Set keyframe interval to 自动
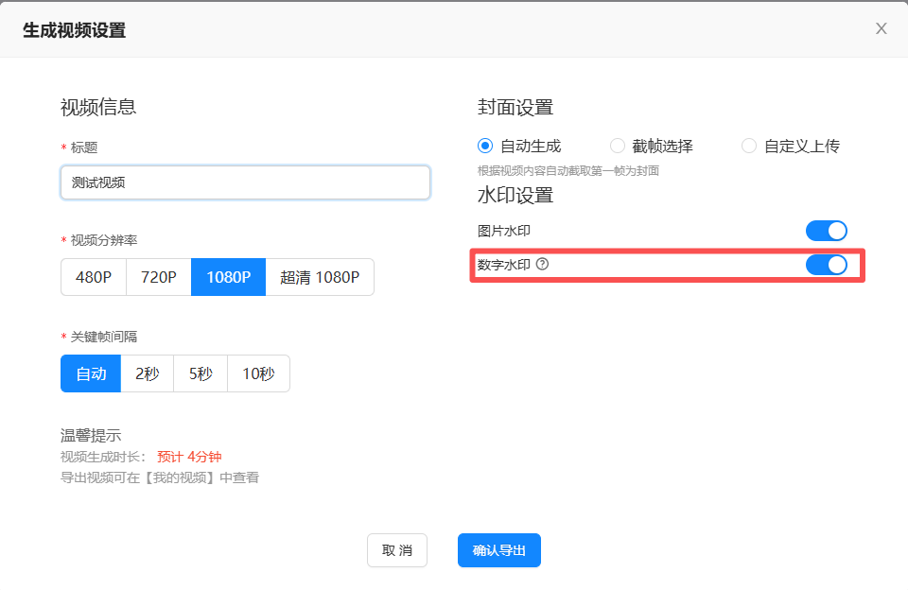 click(x=91, y=373)
